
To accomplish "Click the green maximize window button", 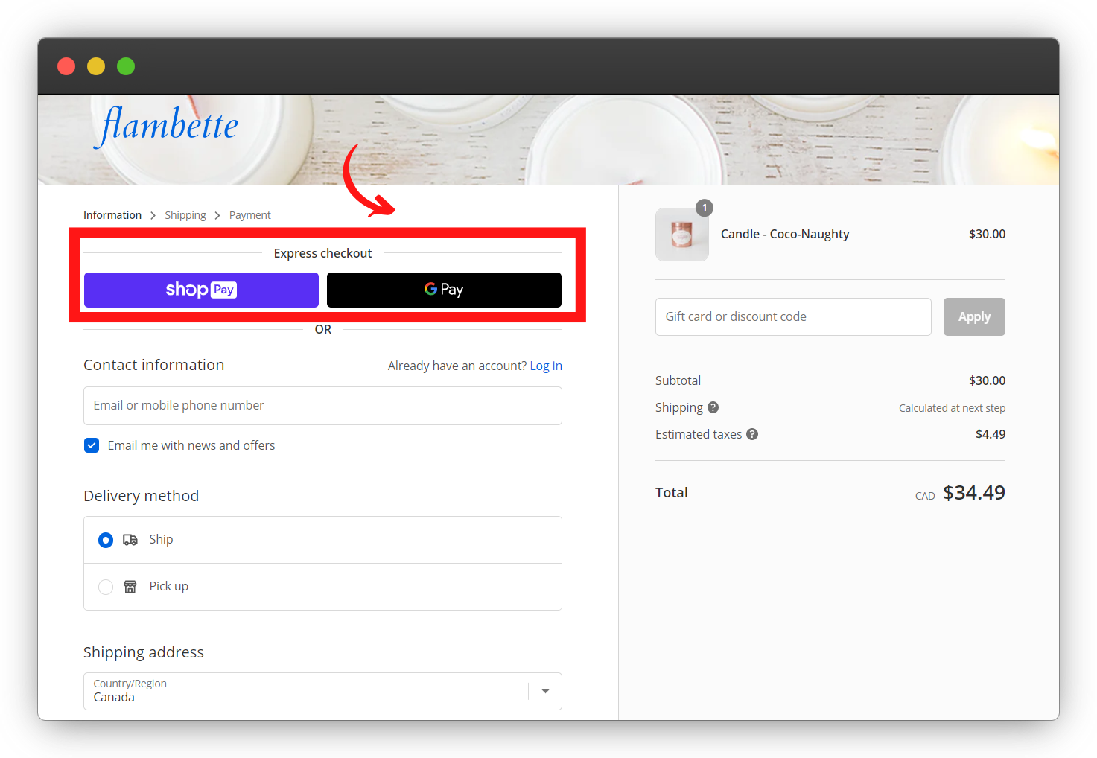I will (126, 66).
